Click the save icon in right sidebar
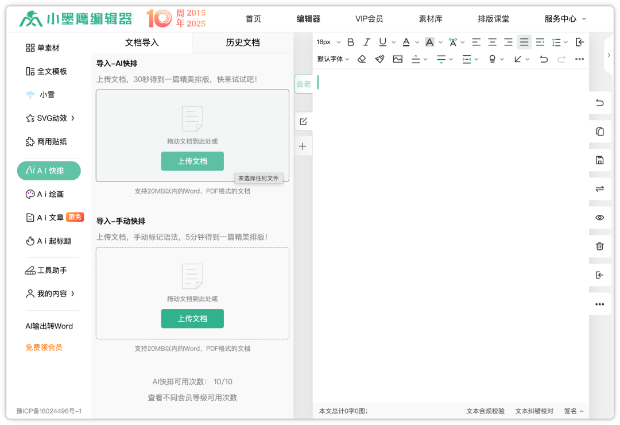 tap(600, 160)
